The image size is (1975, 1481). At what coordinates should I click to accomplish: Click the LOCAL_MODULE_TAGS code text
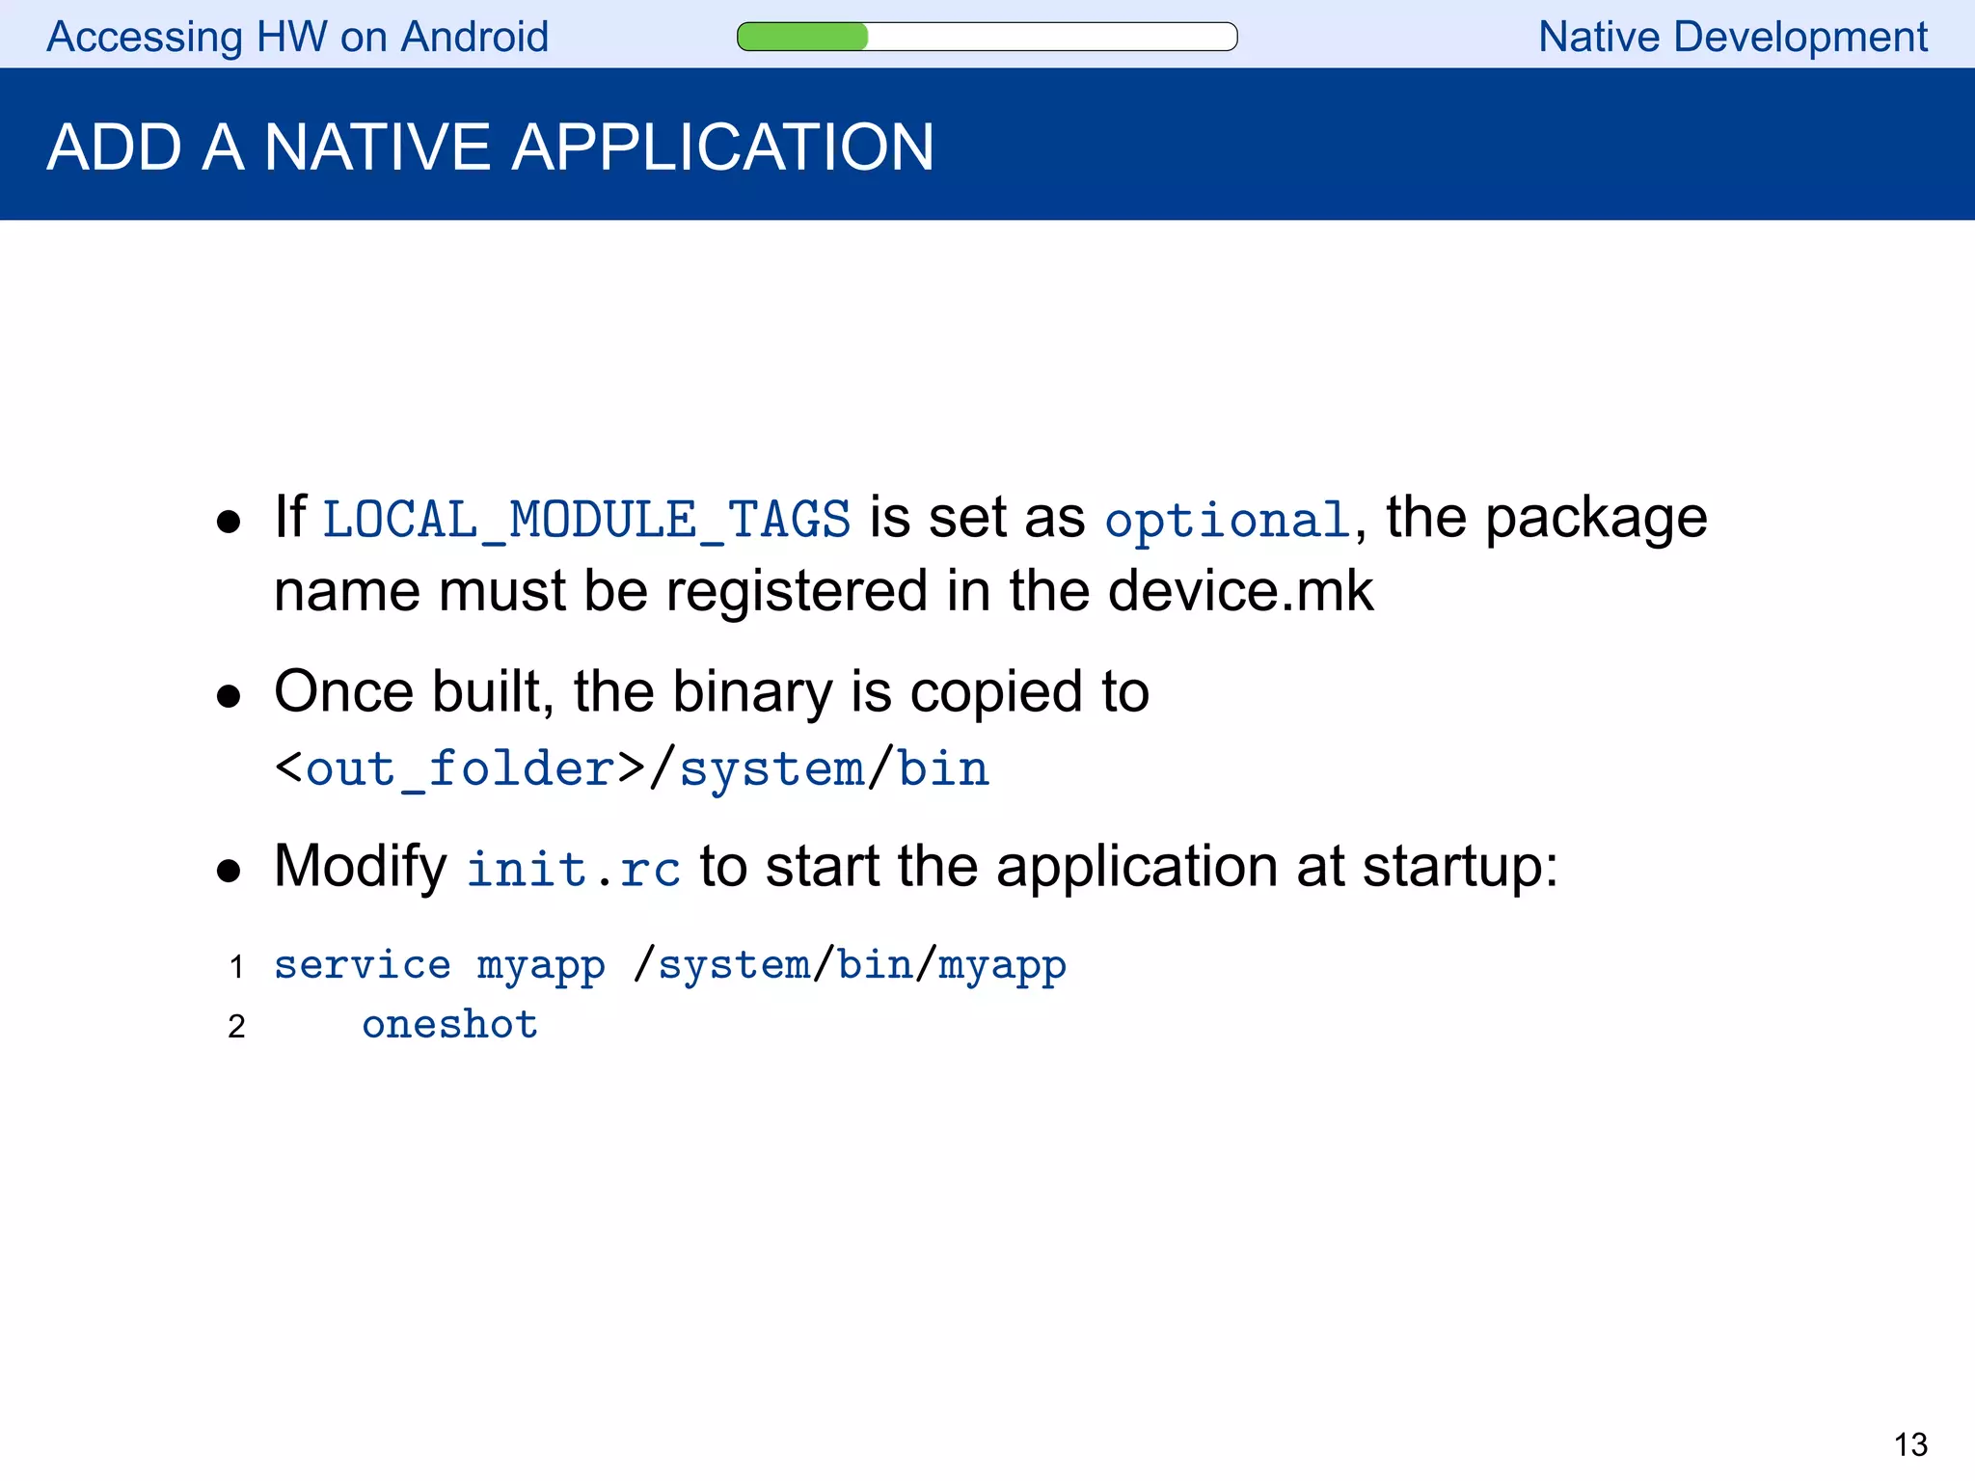pyautogui.click(x=586, y=521)
